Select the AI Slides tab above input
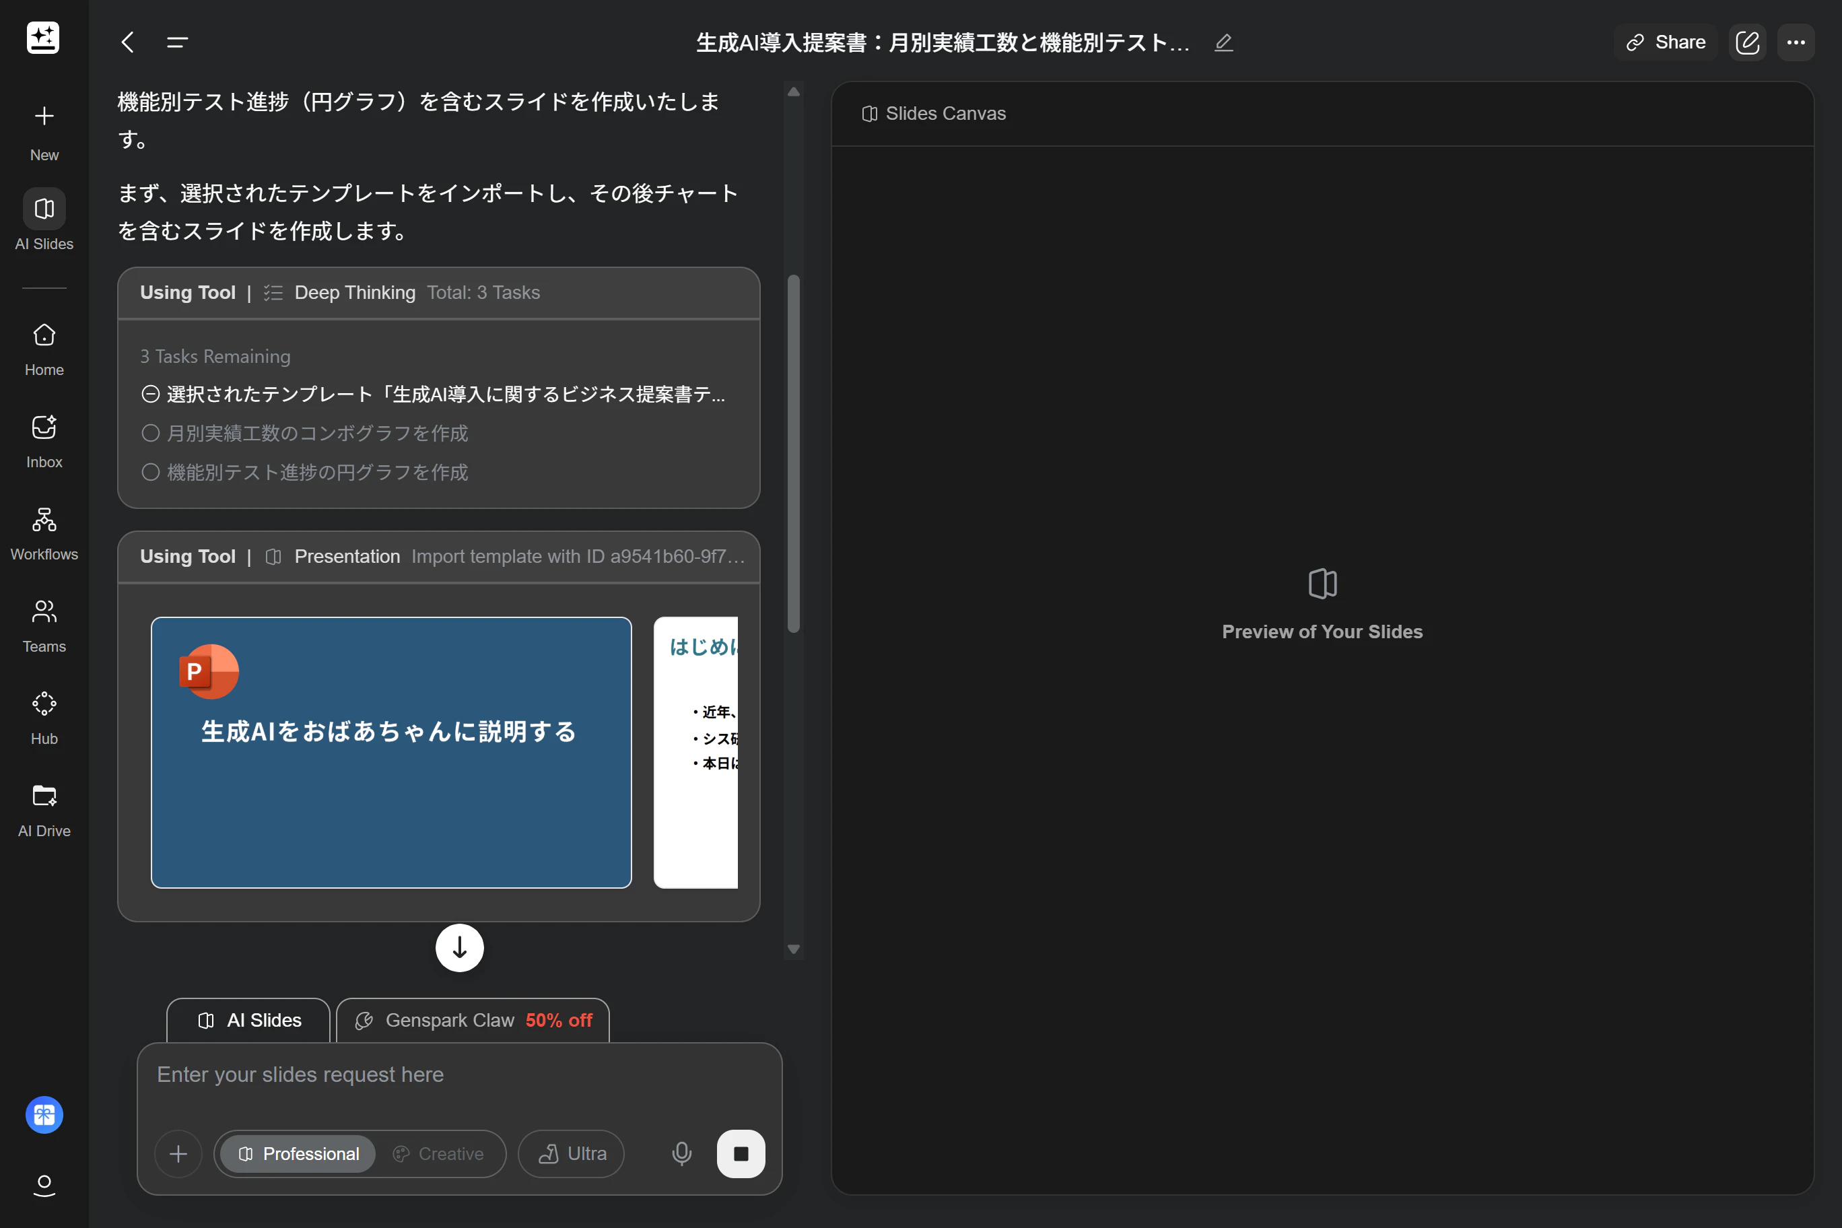 249,1021
